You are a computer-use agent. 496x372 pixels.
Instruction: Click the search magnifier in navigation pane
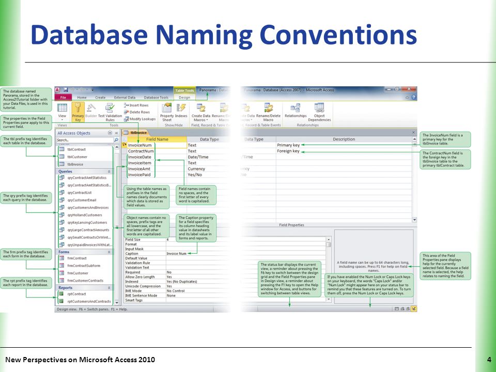tap(116, 140)
